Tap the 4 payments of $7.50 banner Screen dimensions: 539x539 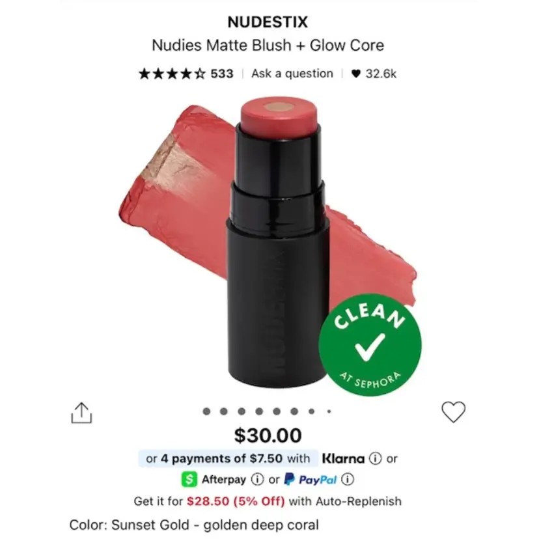[228, 458]
